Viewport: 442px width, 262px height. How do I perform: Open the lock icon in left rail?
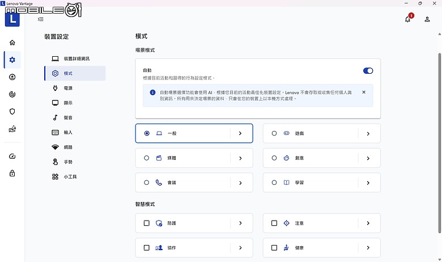[12, 173]
